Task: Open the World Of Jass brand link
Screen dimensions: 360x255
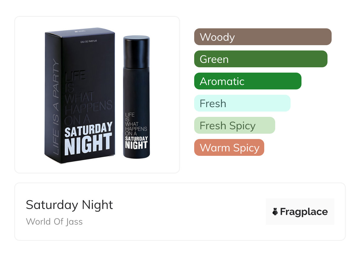Action: [x=54, y=221]
